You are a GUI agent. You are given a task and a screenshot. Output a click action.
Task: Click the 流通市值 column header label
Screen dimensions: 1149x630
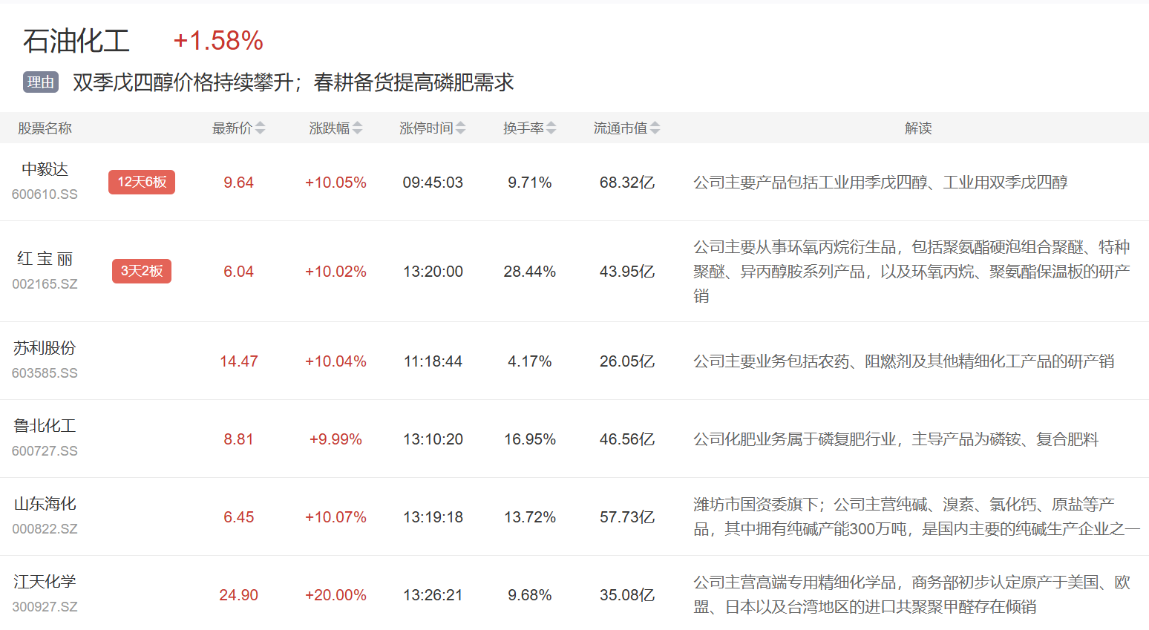click(621, 128)
